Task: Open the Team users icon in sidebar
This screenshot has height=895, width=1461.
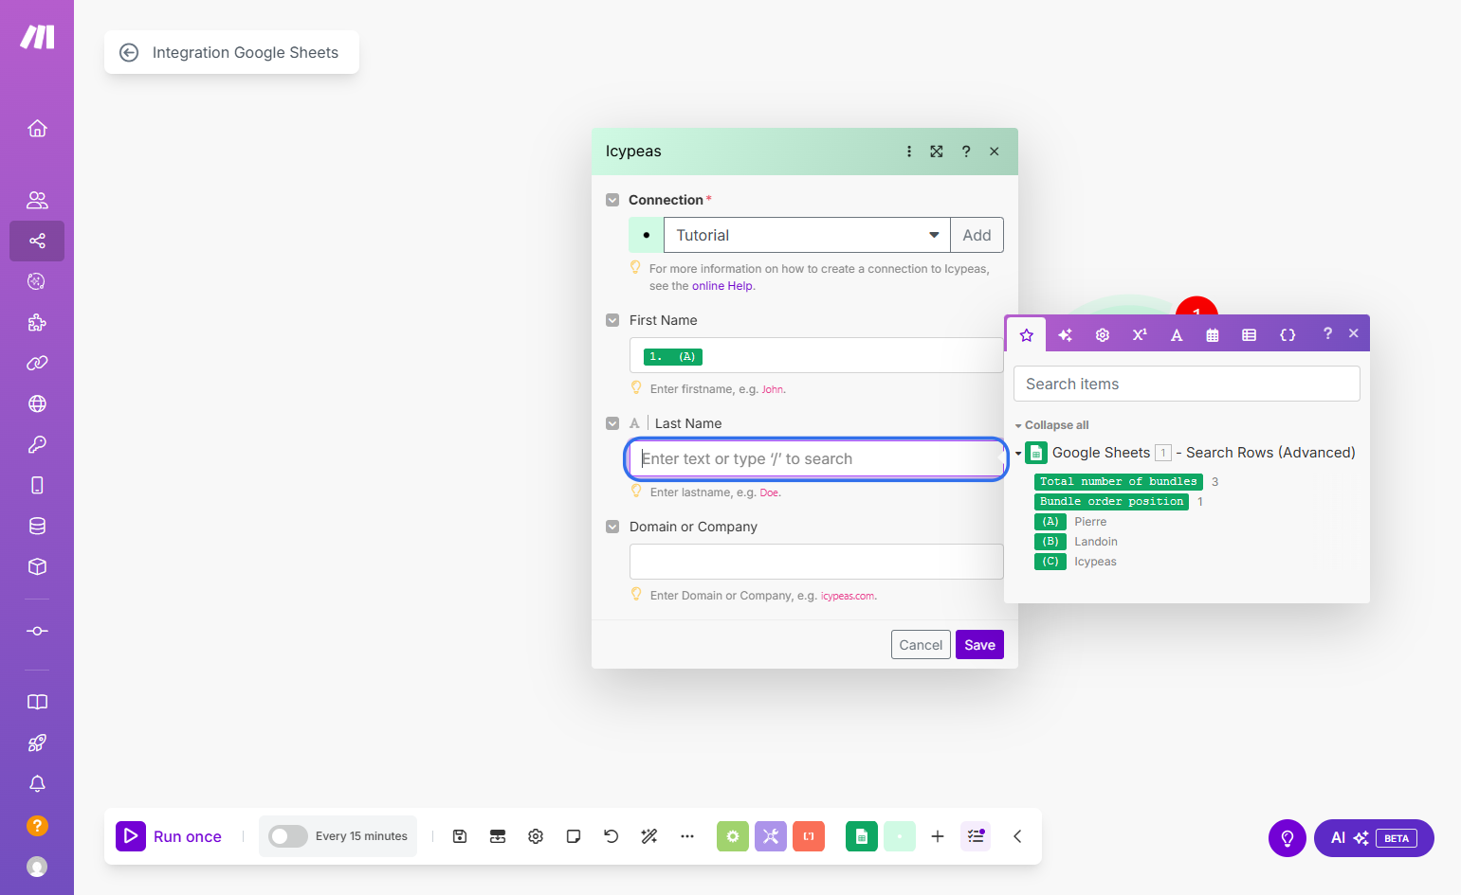Action: 37,200
